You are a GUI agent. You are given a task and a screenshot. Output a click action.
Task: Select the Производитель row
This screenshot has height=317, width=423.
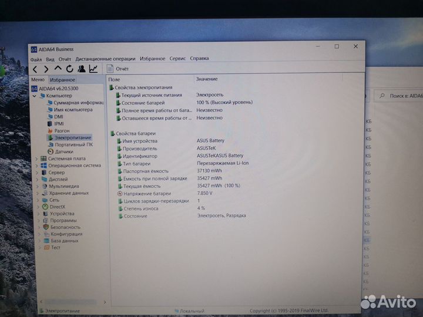[x=184, y=149]
